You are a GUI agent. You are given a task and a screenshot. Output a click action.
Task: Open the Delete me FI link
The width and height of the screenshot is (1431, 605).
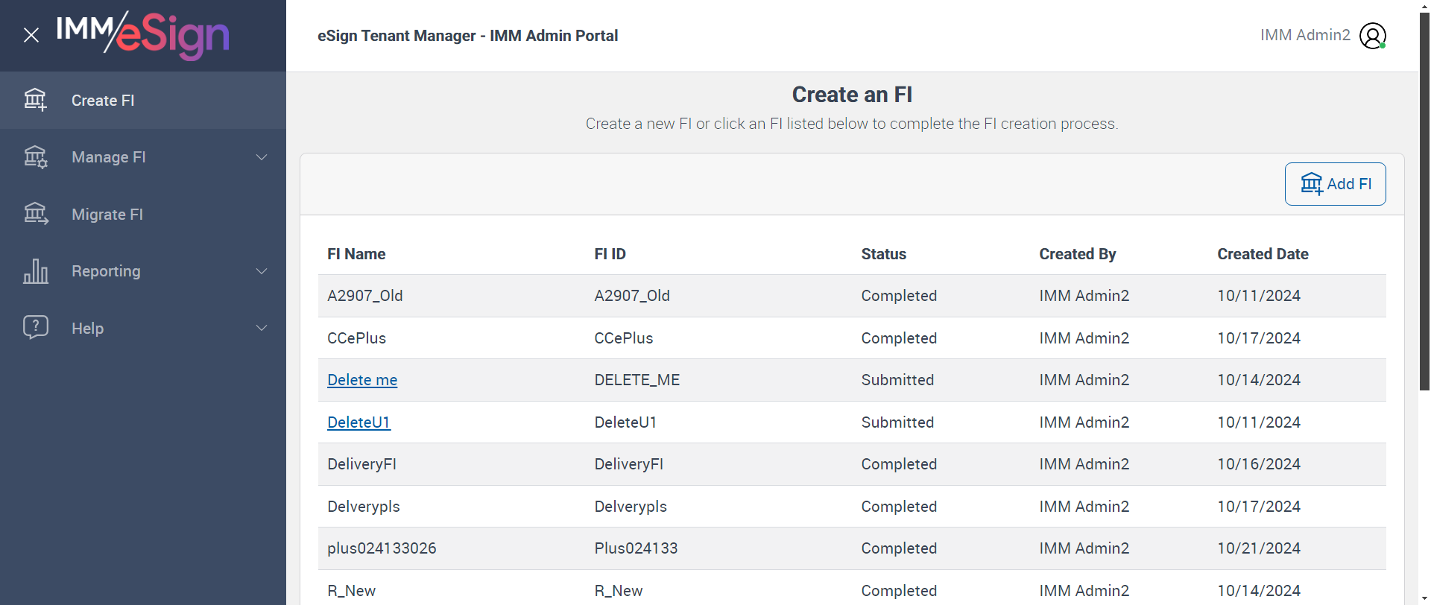(362, 380)
